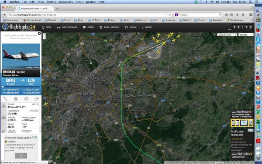Image resolution: width=262 pixels, height=164 pixels.
Task: Expand the Shopping bookmarks folder
Action: 169,20
